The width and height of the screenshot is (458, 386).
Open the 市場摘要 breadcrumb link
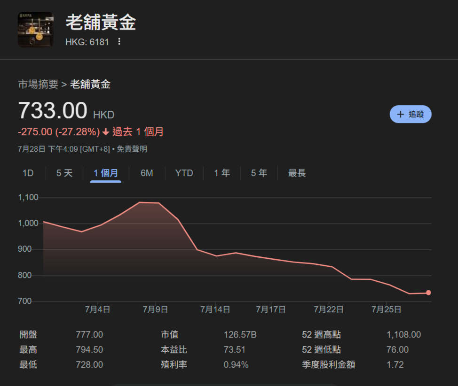pos(38,85)
